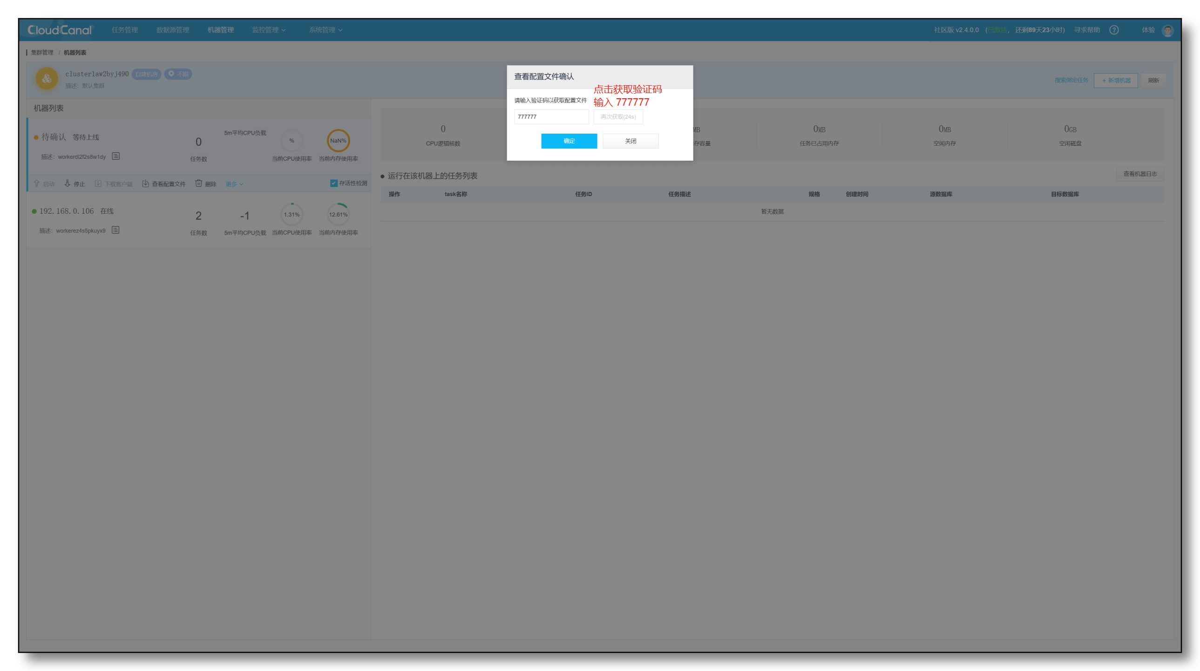The image size is (1200, 671).
Task: Click the user avatar icon at top right
Action: click(x=1167, y=30)
